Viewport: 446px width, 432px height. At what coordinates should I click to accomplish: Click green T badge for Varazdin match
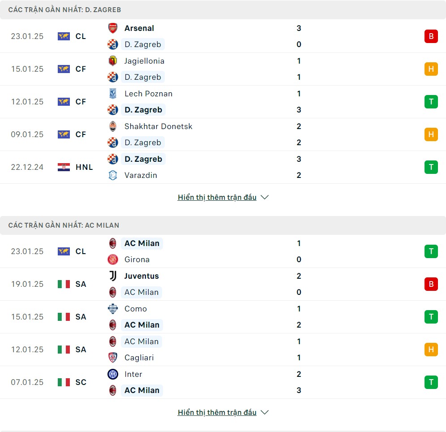click(x=431, y=167)
